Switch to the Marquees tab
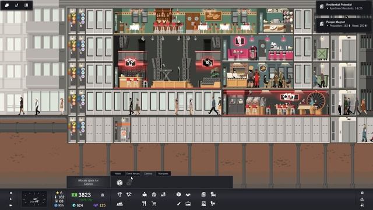The width and height of the screenshot is (373, 210). pos(163,174)
